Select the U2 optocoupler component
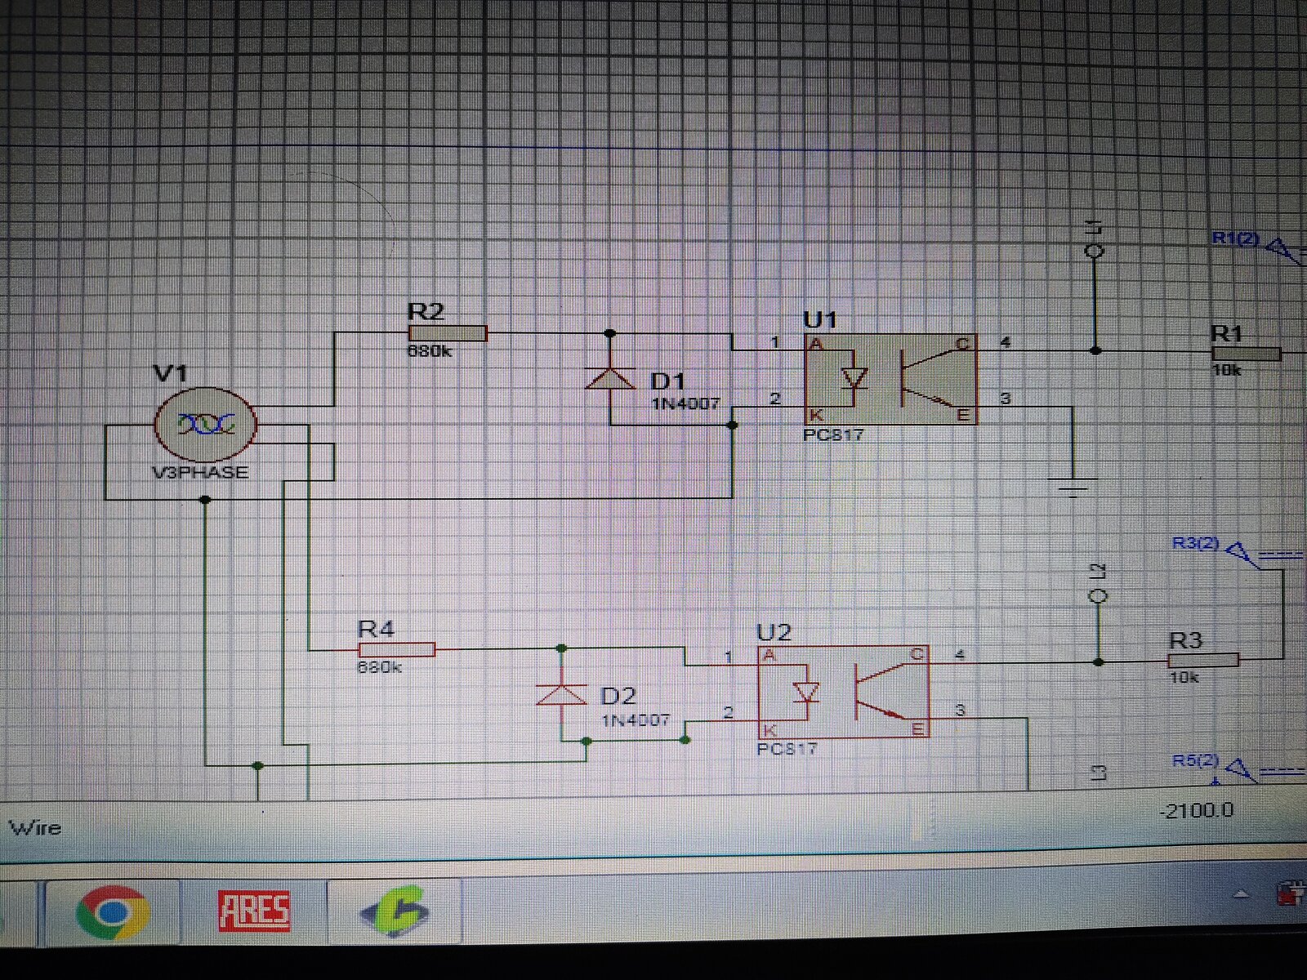This screenshot has width=1307, height=980. pyautogui.click(x=844, y=692)
